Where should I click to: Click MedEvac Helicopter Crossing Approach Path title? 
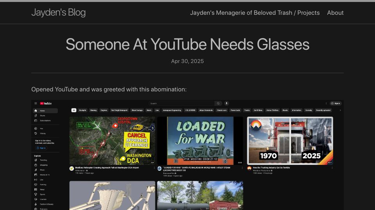(107, 168)
